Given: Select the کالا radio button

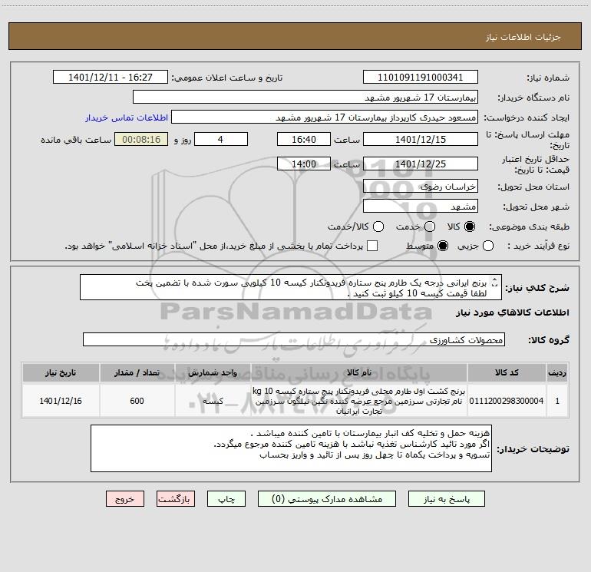Looking at the screenshot, I should pos(470,226).
